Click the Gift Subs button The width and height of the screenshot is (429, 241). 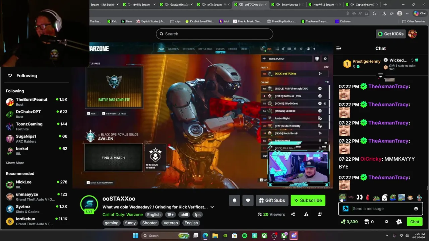point(272,200)
